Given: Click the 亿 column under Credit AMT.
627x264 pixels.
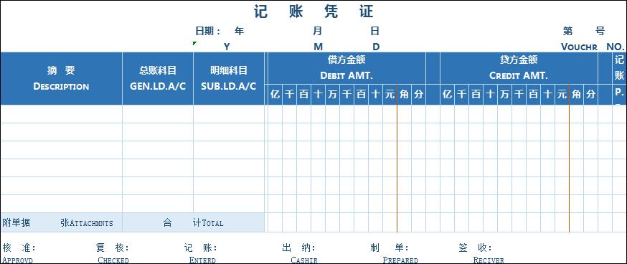Looking at the screenshot, I should click(x=448, y=95).
